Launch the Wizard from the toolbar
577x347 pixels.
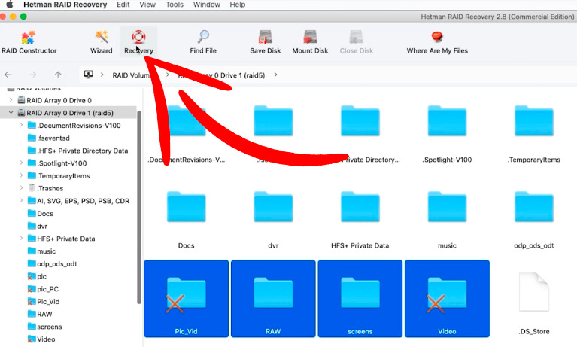coord(102,42)
